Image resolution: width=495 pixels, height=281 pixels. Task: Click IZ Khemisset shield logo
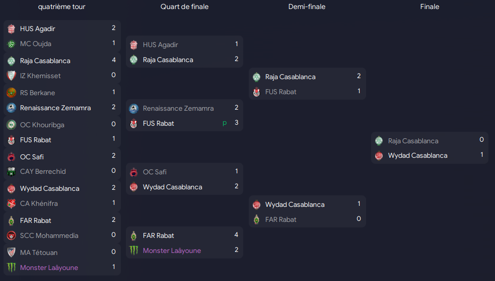pyautogui.click(x=12, y=76)
